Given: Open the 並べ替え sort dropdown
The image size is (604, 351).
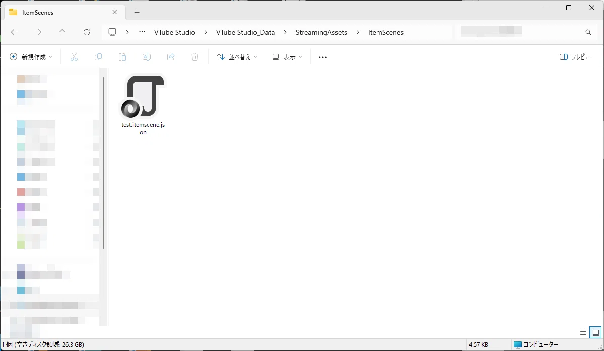Looking at the screenshot, I should click(237, 57).
